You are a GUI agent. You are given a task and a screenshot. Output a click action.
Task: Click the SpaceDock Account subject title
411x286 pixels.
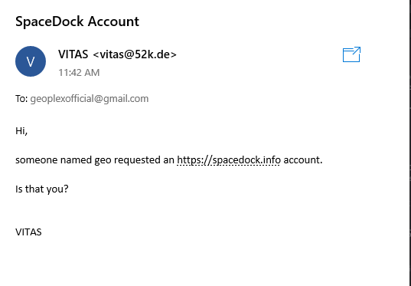pos(77,21)
